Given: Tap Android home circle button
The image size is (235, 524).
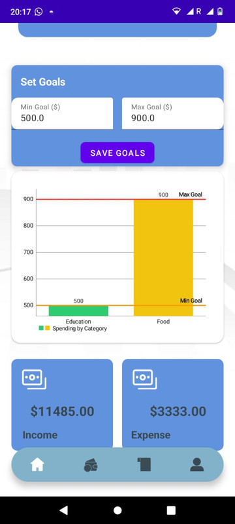Looking at the screenshot, I should coord(117,510).
